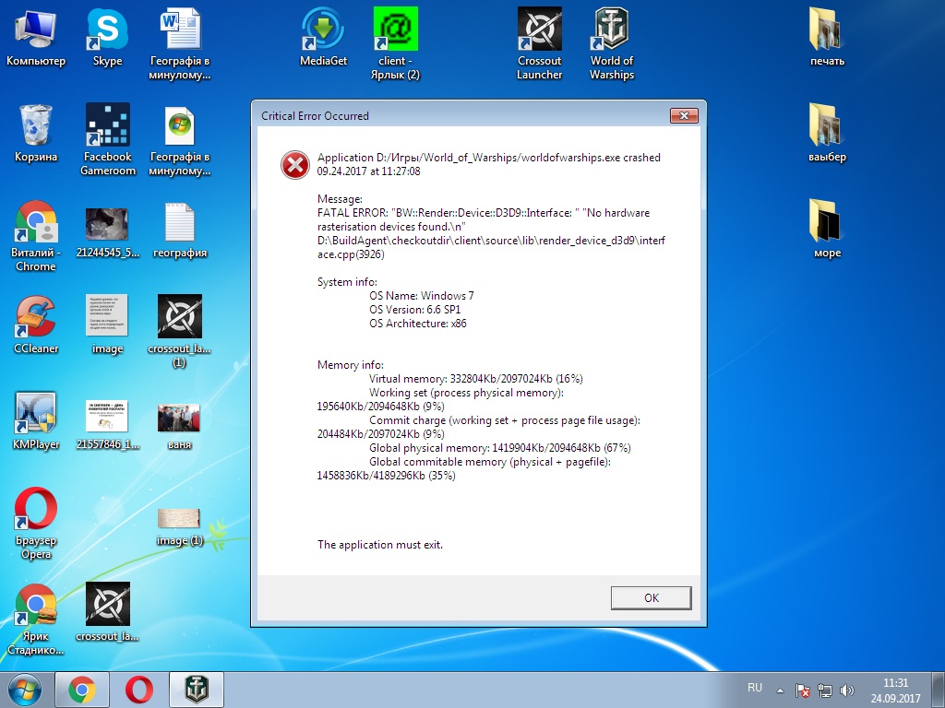The image size is (945, 708).
Task: Switch to World of Warships taskbar button
Action: (197, 690)
